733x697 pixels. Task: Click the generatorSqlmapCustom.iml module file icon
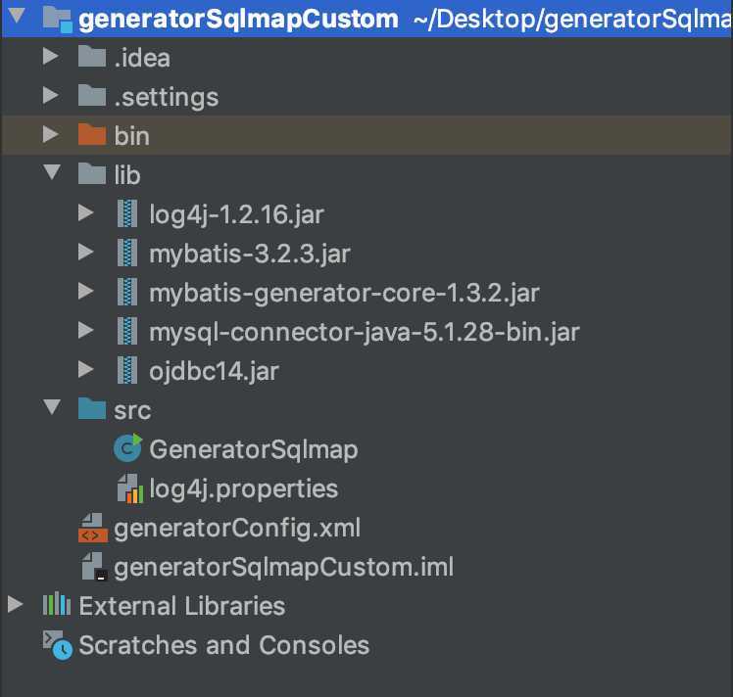point(94,567)
